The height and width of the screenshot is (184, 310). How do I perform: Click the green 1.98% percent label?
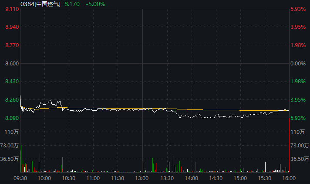pyautogui.click(x=298, y=82)
